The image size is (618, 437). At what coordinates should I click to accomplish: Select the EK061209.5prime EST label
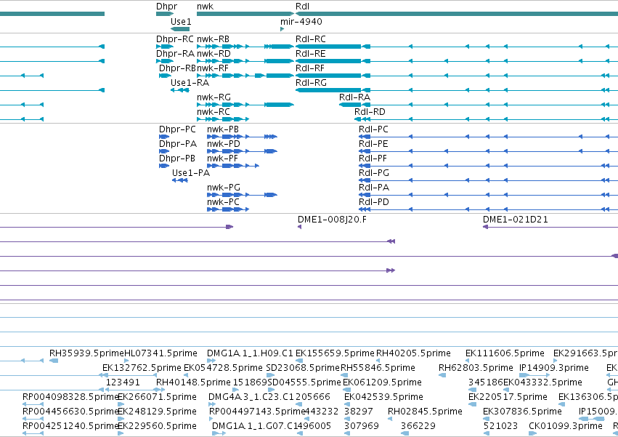point(382,382)
